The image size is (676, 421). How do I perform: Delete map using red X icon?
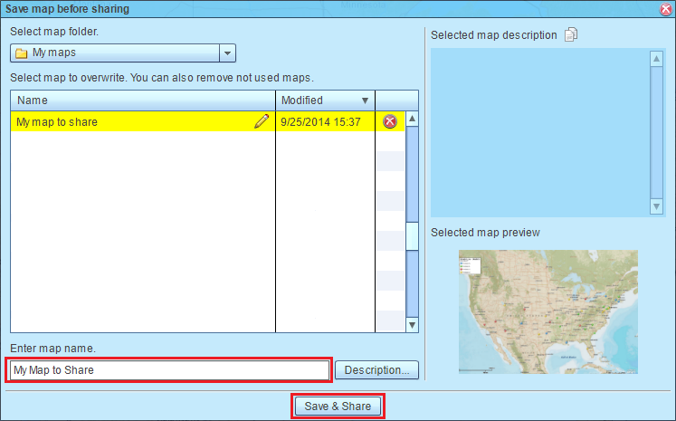click(x=390, y=121)
